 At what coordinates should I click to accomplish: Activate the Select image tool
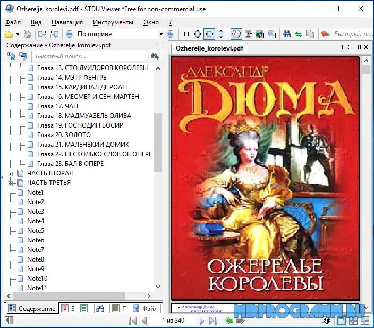tap(260, 35)
